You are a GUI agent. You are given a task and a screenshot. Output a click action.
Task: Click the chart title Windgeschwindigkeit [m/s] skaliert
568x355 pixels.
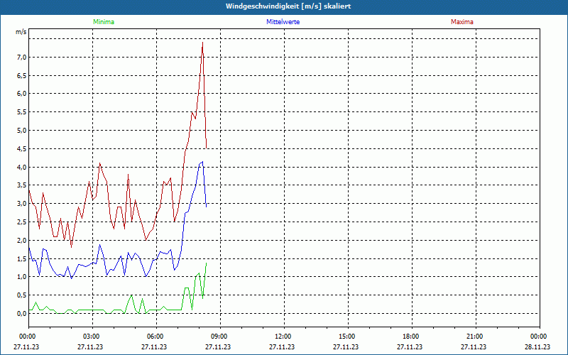(x=288, y=6)
